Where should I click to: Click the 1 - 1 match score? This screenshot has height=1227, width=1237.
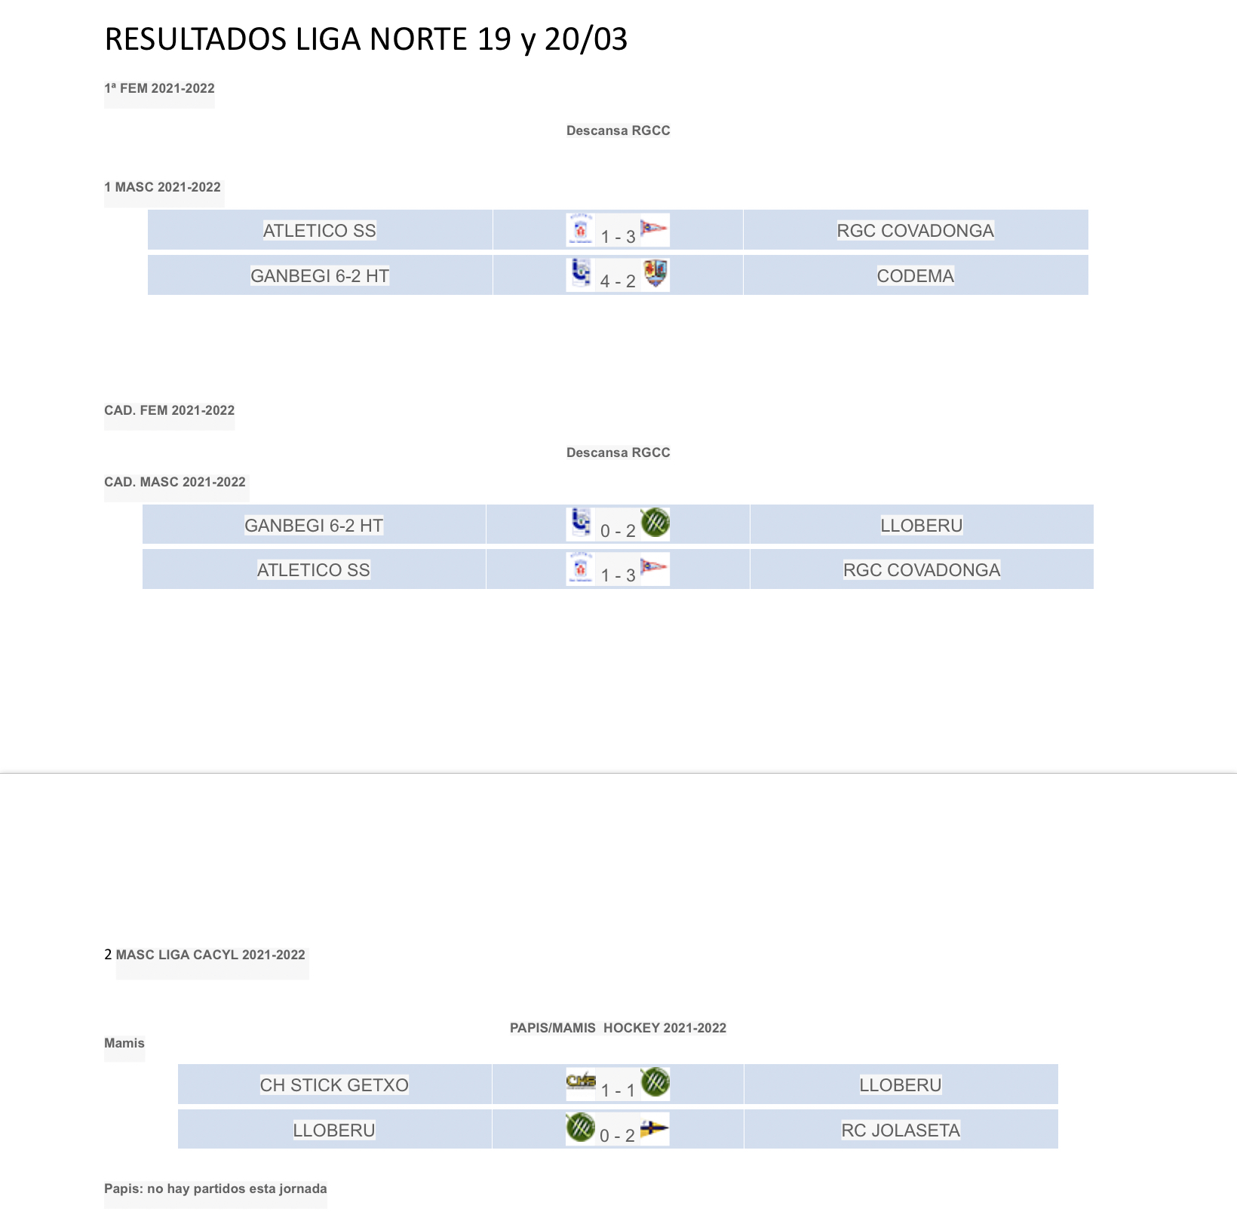click(x=618, y=1090)
